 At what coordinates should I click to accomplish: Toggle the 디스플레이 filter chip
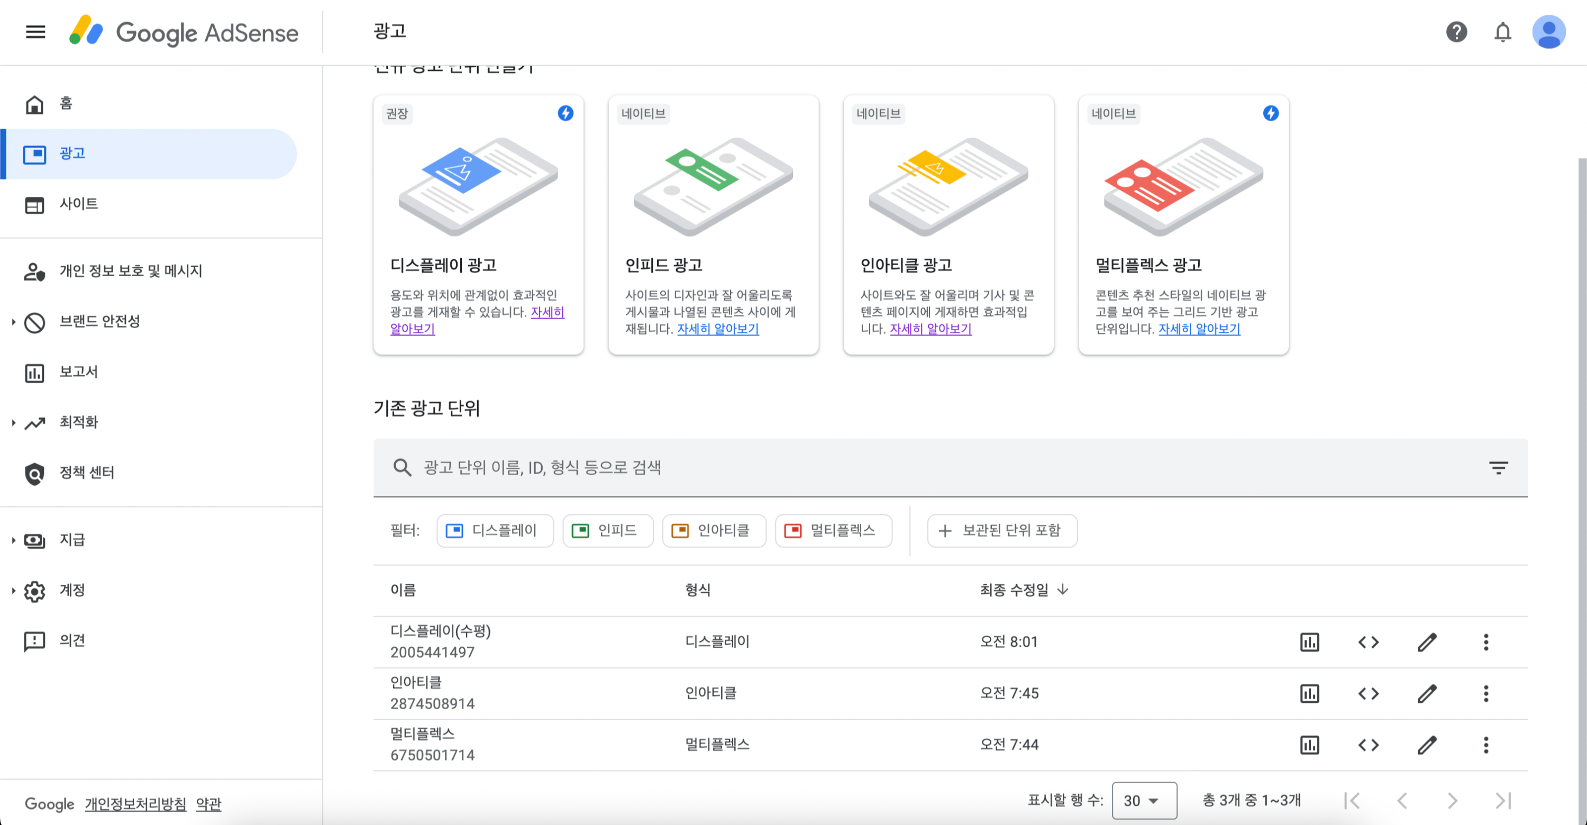pyautogui.click(x=495, y=530)
